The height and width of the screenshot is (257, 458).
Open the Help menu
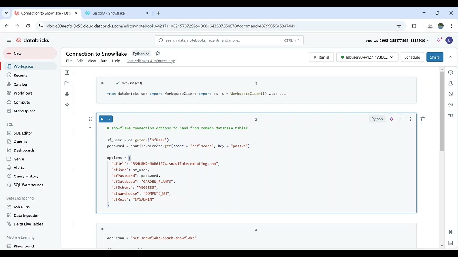(116, 61)
